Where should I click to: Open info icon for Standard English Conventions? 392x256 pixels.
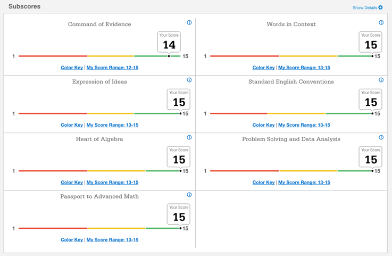pyautogui.click(x=381, y=80)
